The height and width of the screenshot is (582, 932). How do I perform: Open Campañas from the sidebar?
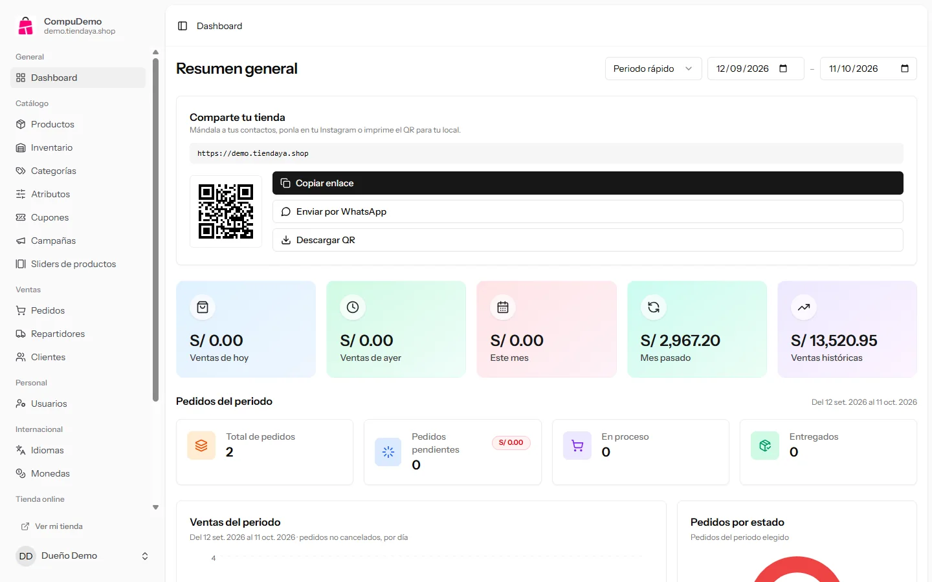[x=78, y=241]
